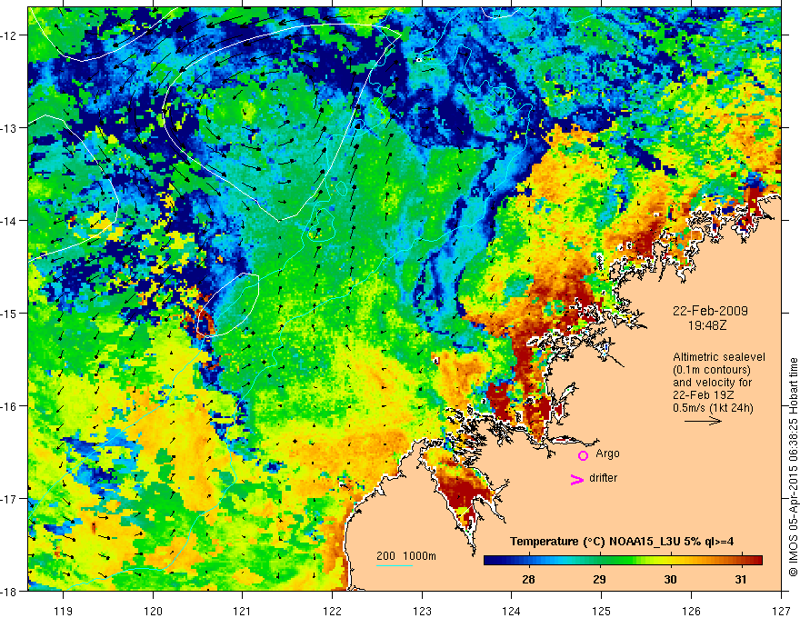The height and width of the screenshot is (618, 800).
Task: Click latitude axis label -12
Action: coord(10,35)
